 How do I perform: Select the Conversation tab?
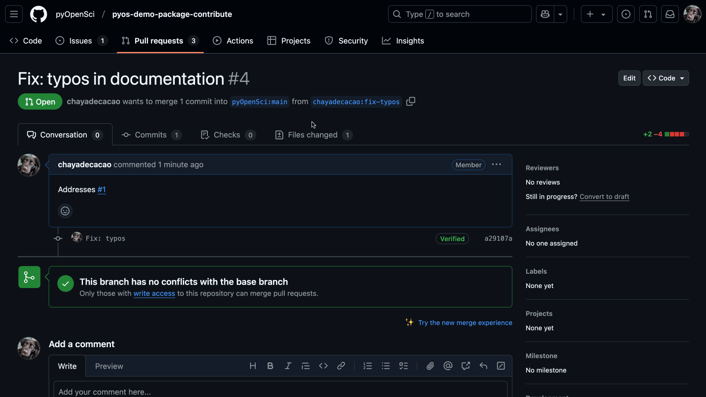click(x=65, y=135)
